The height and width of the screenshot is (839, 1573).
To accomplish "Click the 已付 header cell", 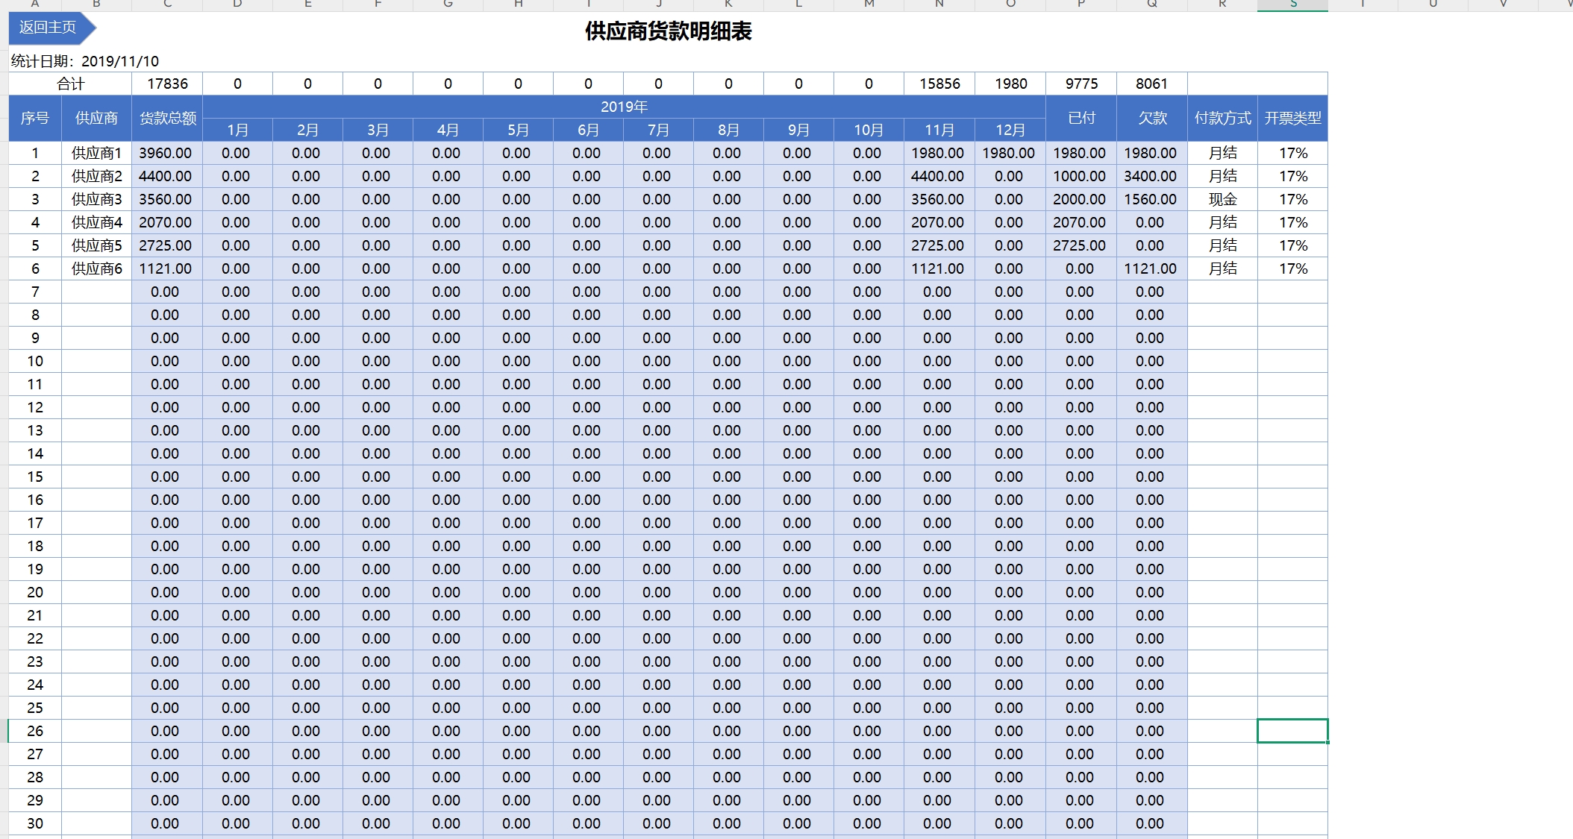I will pos(1081,118).
